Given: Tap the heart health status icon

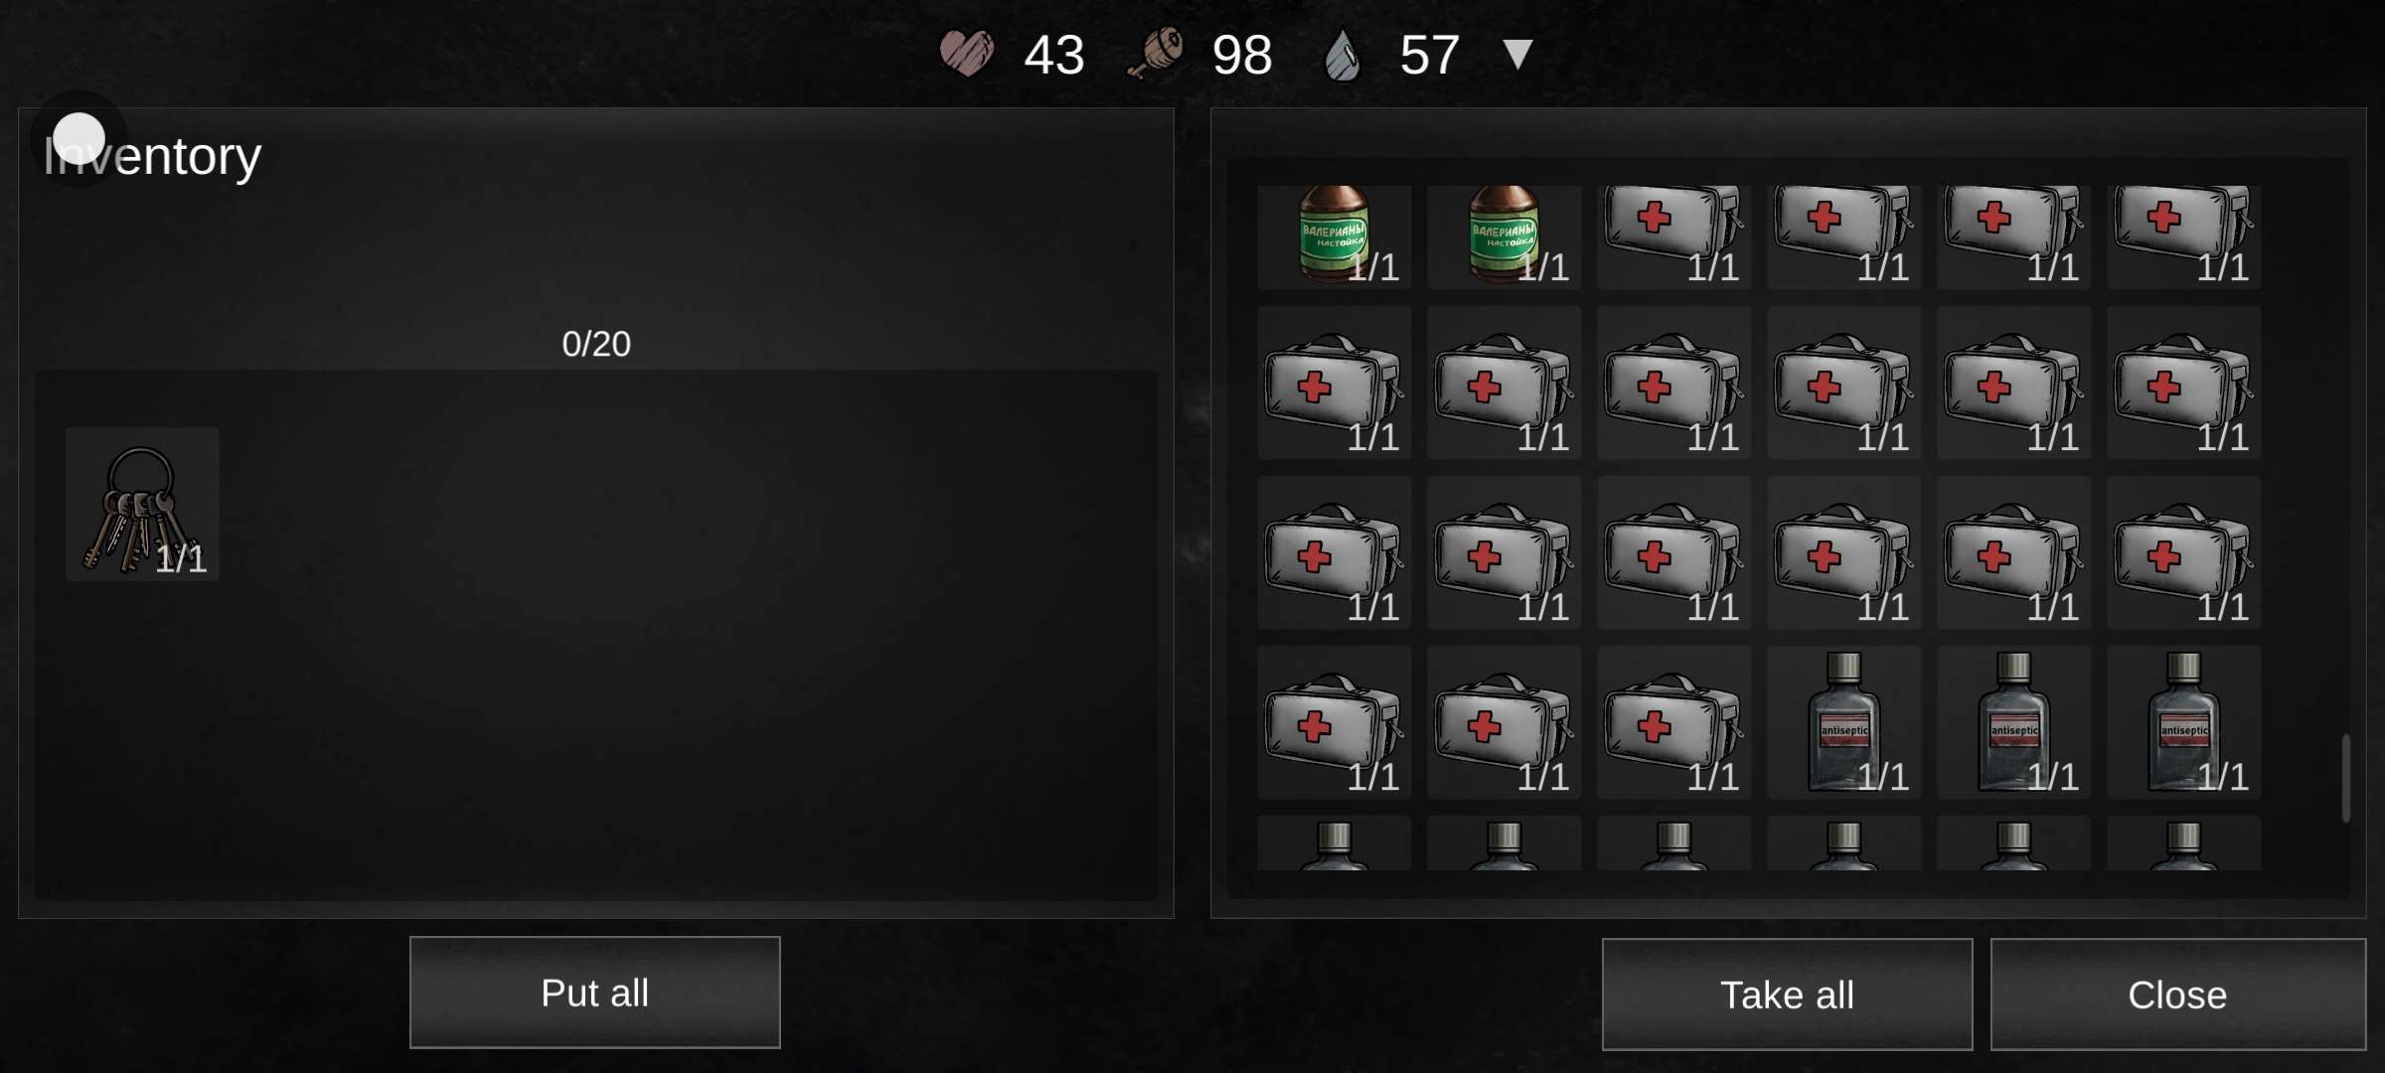Looking at the screenshot, I should (967, 54).
